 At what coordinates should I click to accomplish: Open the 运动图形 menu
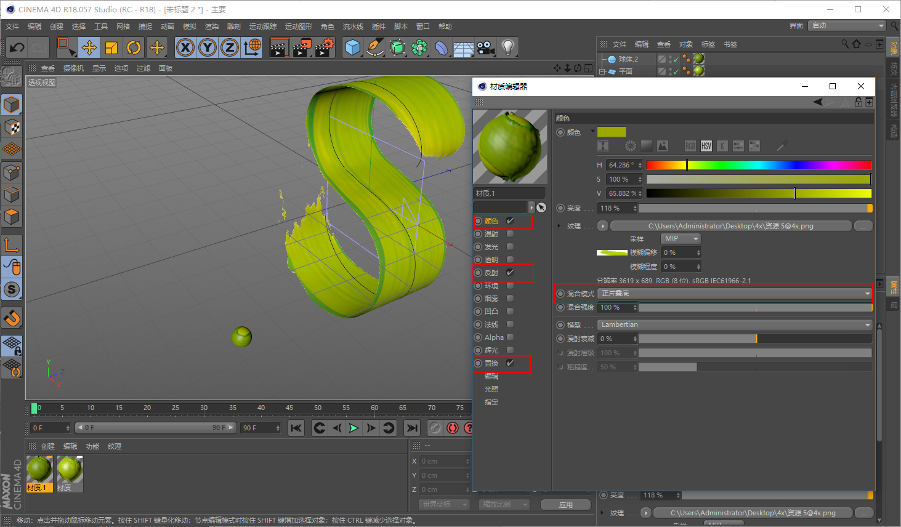coord(299,26)
